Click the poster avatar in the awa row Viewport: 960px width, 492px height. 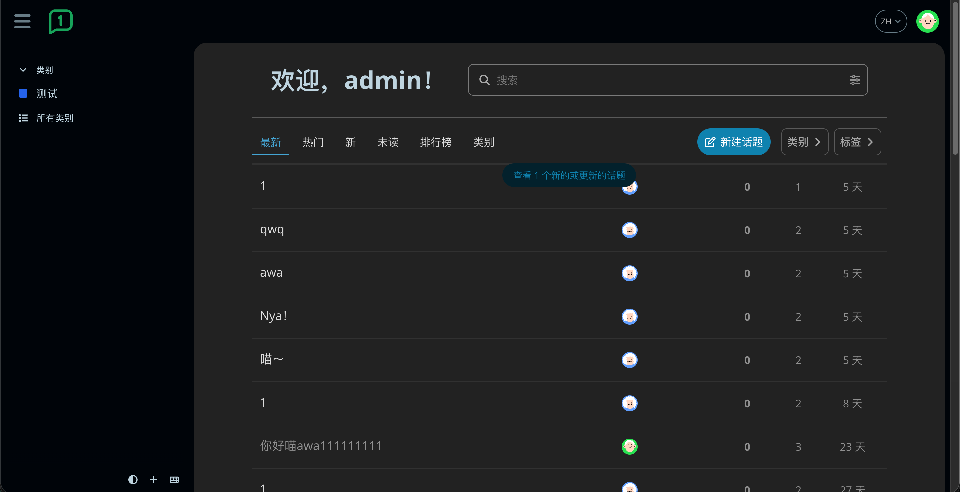[629, 273]
